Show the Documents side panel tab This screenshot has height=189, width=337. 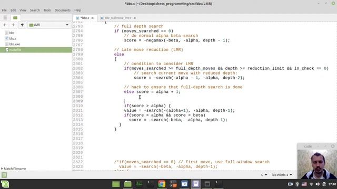[5, 18]
